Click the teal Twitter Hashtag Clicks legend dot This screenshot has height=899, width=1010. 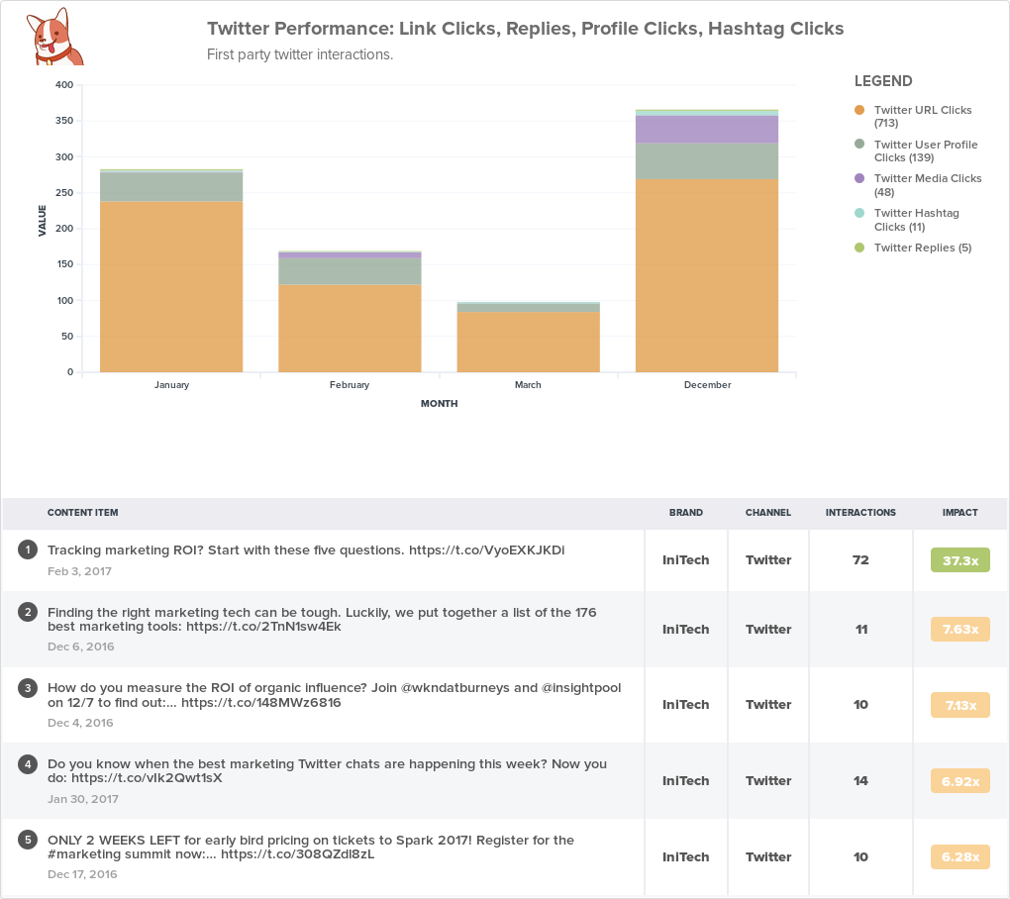tap(859, 213)
